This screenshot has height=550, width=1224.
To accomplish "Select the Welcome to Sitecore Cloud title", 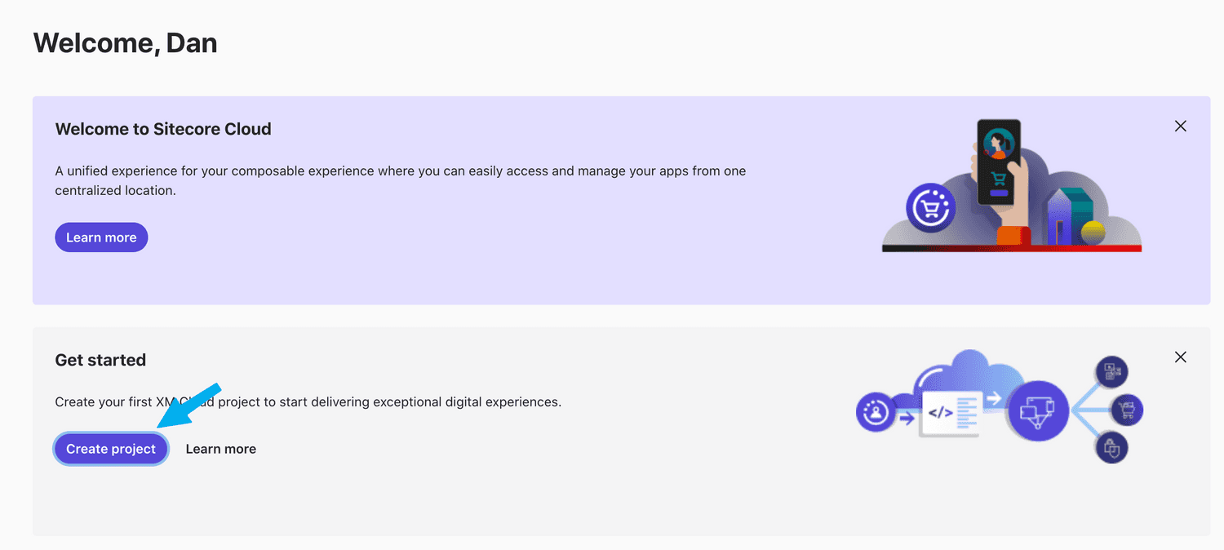I will (x=163, y=129).
